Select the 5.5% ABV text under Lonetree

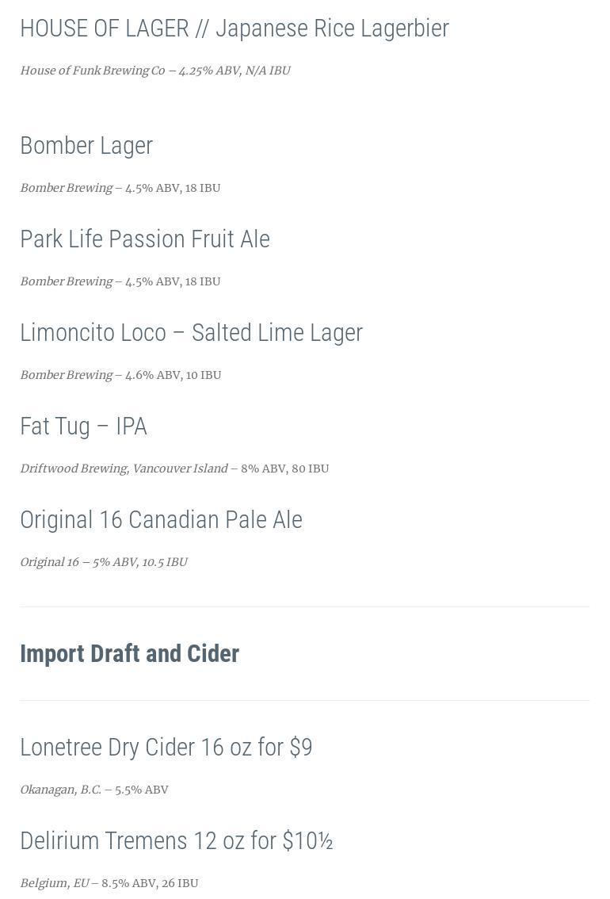141,790
